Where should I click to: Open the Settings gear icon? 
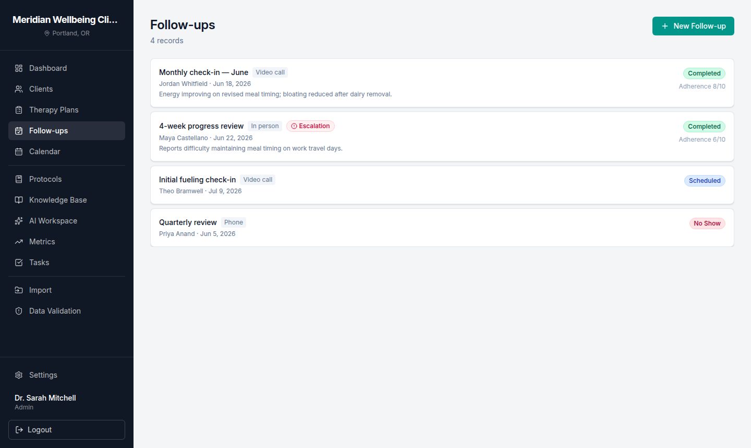19,375
